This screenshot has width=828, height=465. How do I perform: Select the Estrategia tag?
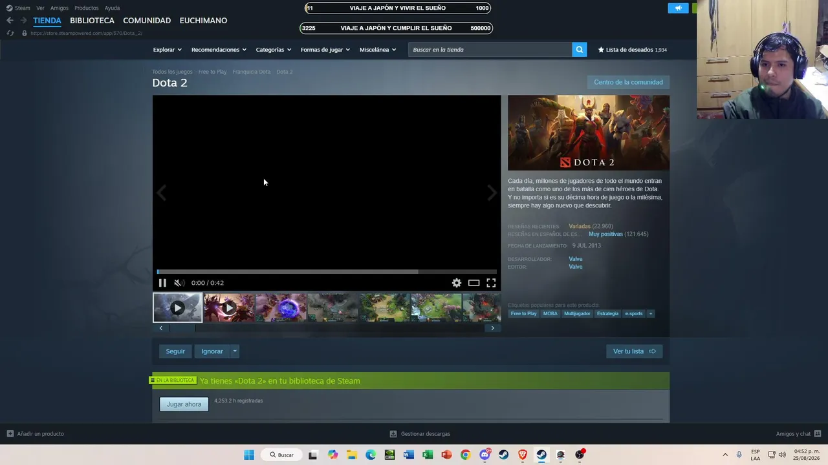[x=607, y=314]
